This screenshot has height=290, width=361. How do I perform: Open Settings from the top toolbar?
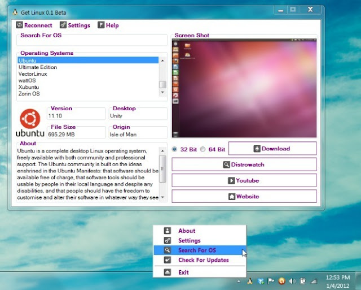pyautogui.click(x=75, y=25)
